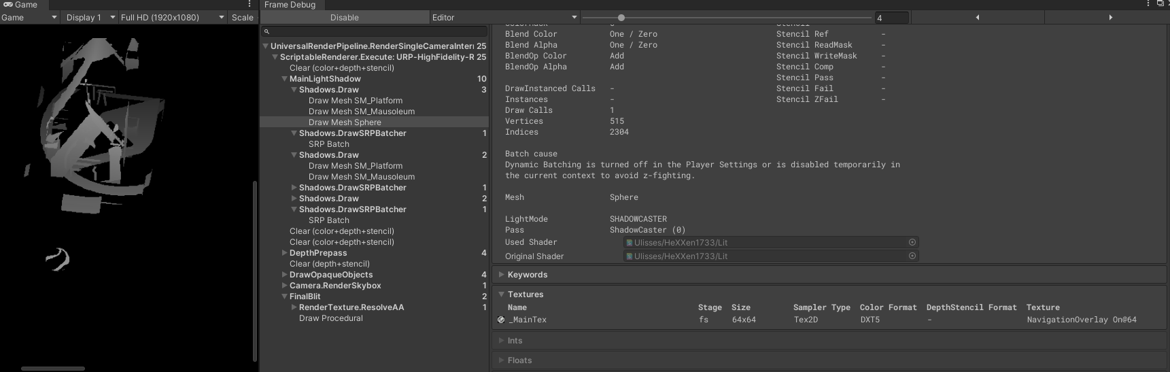Collapse the MainLightShadow tree node
This screenshot has width=1170, height=372.
pos(285,79)
